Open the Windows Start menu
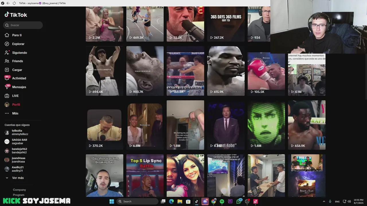367x206 pixels. coord(112,201)
